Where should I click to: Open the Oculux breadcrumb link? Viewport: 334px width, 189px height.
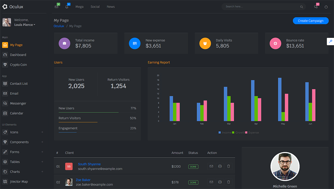tap(59, 26)
